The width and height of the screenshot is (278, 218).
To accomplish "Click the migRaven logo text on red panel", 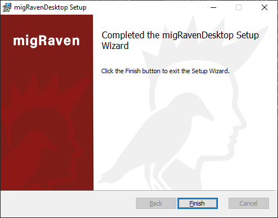I will [x=47, y=41].
